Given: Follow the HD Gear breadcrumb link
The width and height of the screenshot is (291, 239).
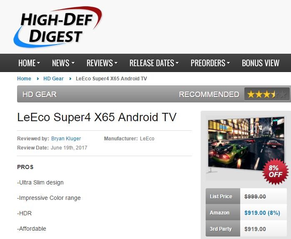Looking at the screenshot, I should (53, 79).
